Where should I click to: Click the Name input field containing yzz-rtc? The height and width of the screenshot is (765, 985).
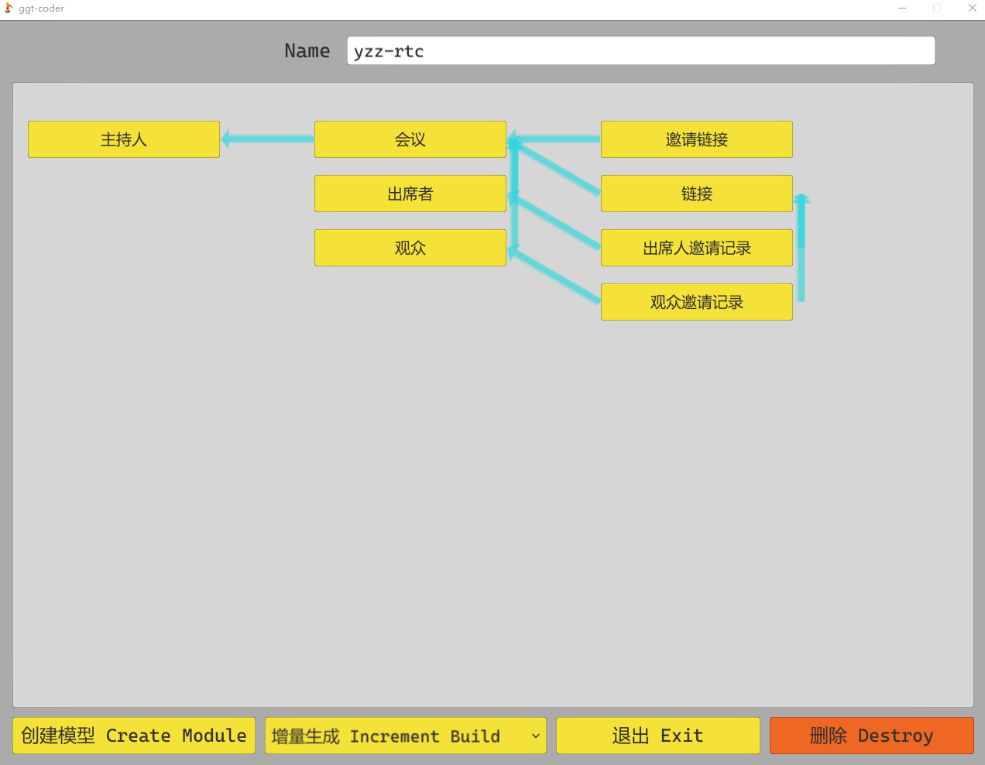pos(640,51)
